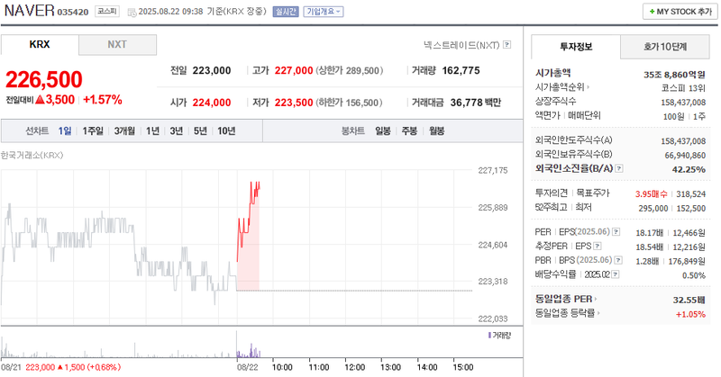Screen dimensions: 721x377
Task: Switch to the KRX tab
Action: pyautogui.click(x=40, y=45)
